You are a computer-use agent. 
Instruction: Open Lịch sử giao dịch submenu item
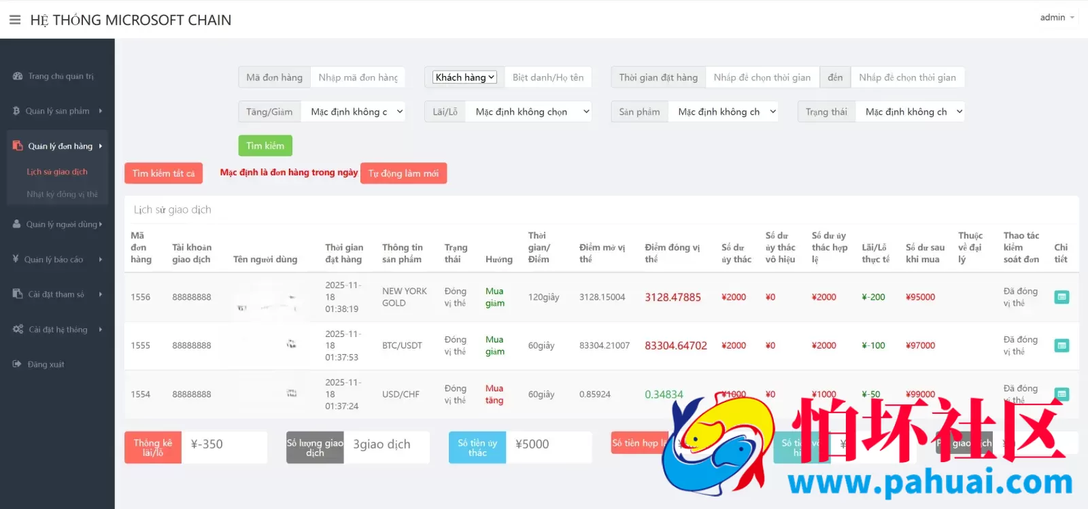(x=57, y=172)
